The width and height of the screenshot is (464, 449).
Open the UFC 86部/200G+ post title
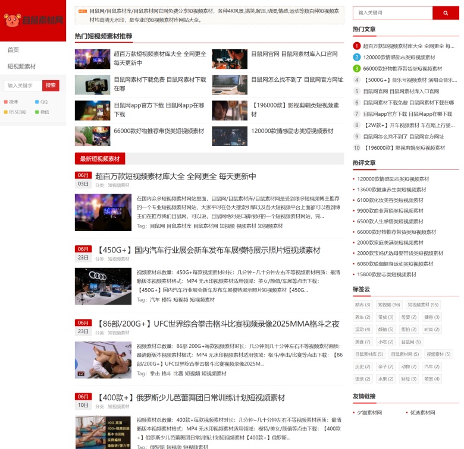coord(217,324)
